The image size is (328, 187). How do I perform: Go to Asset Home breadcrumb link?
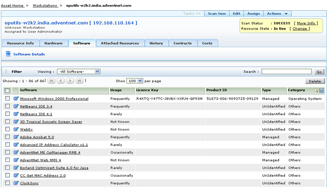pyautogui.click(x=12, y=5)
